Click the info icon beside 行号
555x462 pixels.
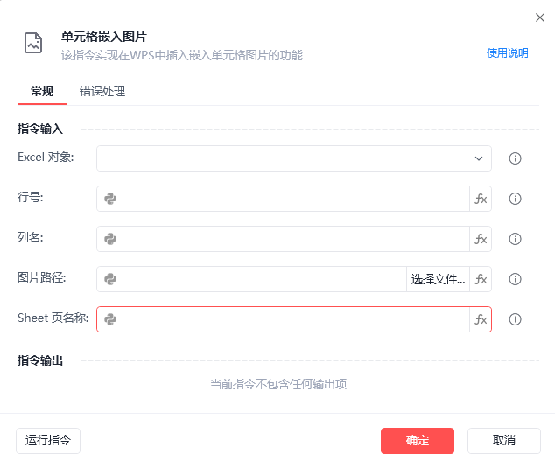pos(516,199)
